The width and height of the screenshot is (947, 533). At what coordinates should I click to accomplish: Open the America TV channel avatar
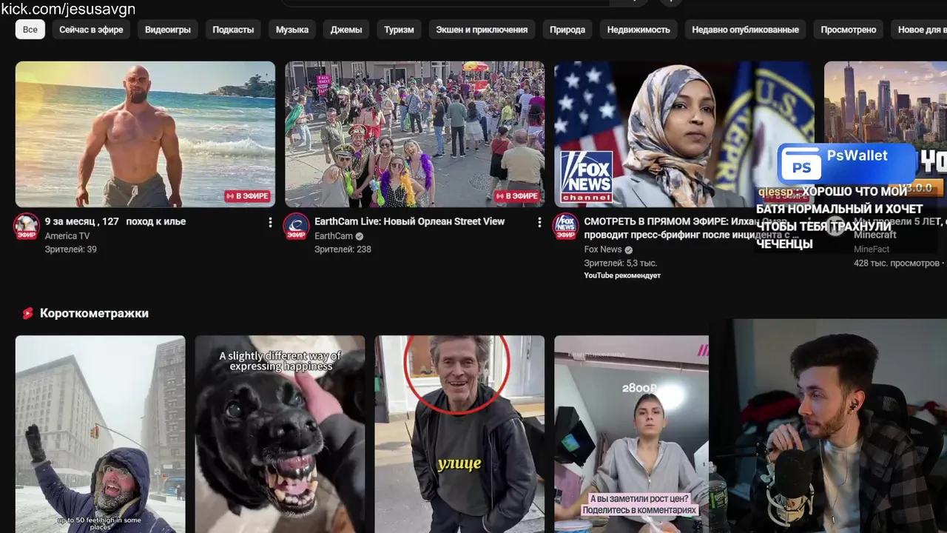click(x=27, y=227)
